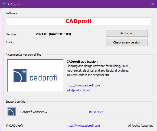Click the 'Support on-line' group label

15,102
